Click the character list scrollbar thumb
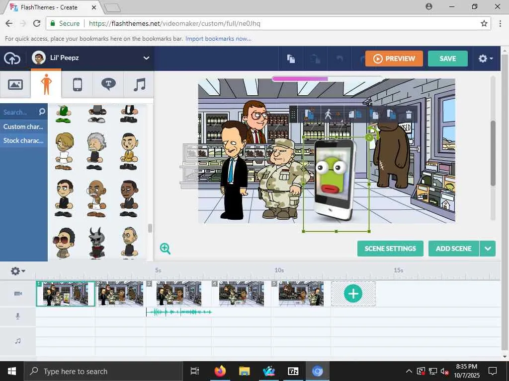The height and width of the screenshot is (381, 509). tap(150, 228)
